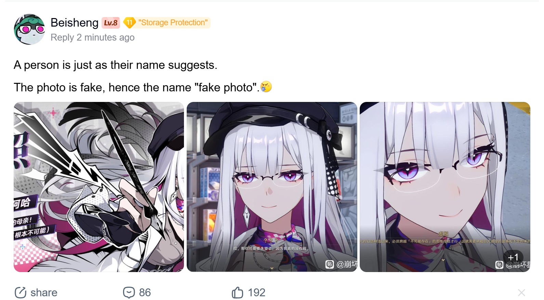The width and height of the screenshot is (544, 300).
Task: Click the 86 comment count
Action: click(145, 292)
